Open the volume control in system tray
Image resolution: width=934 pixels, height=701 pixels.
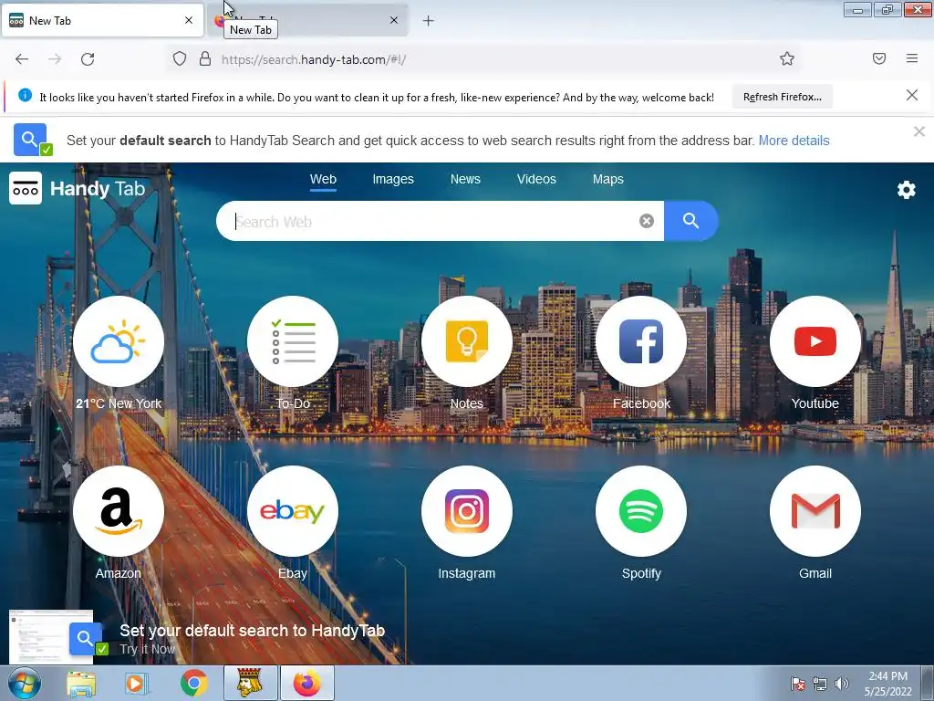click(x=842, y=684)
